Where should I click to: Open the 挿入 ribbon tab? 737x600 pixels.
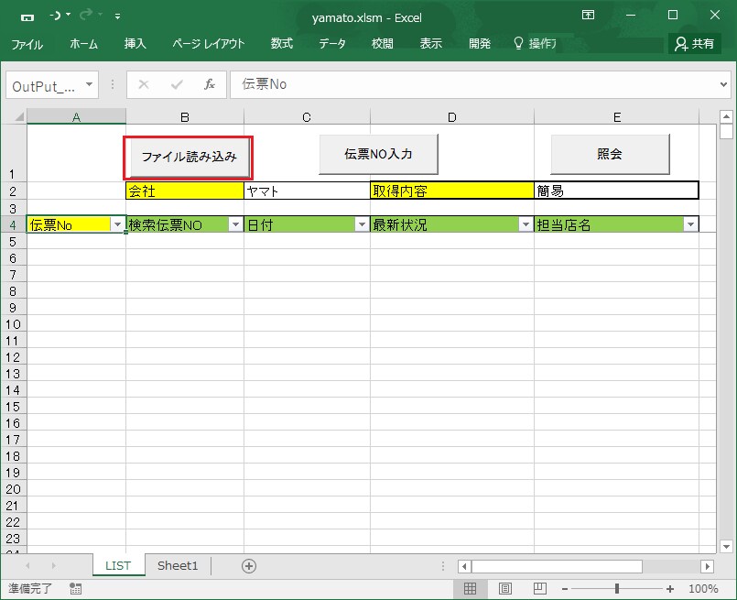coord(135,44)
